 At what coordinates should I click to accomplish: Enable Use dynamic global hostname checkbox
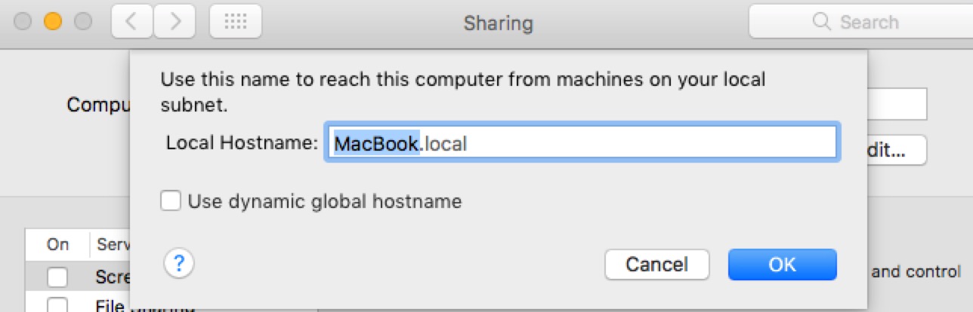(171, 201)
